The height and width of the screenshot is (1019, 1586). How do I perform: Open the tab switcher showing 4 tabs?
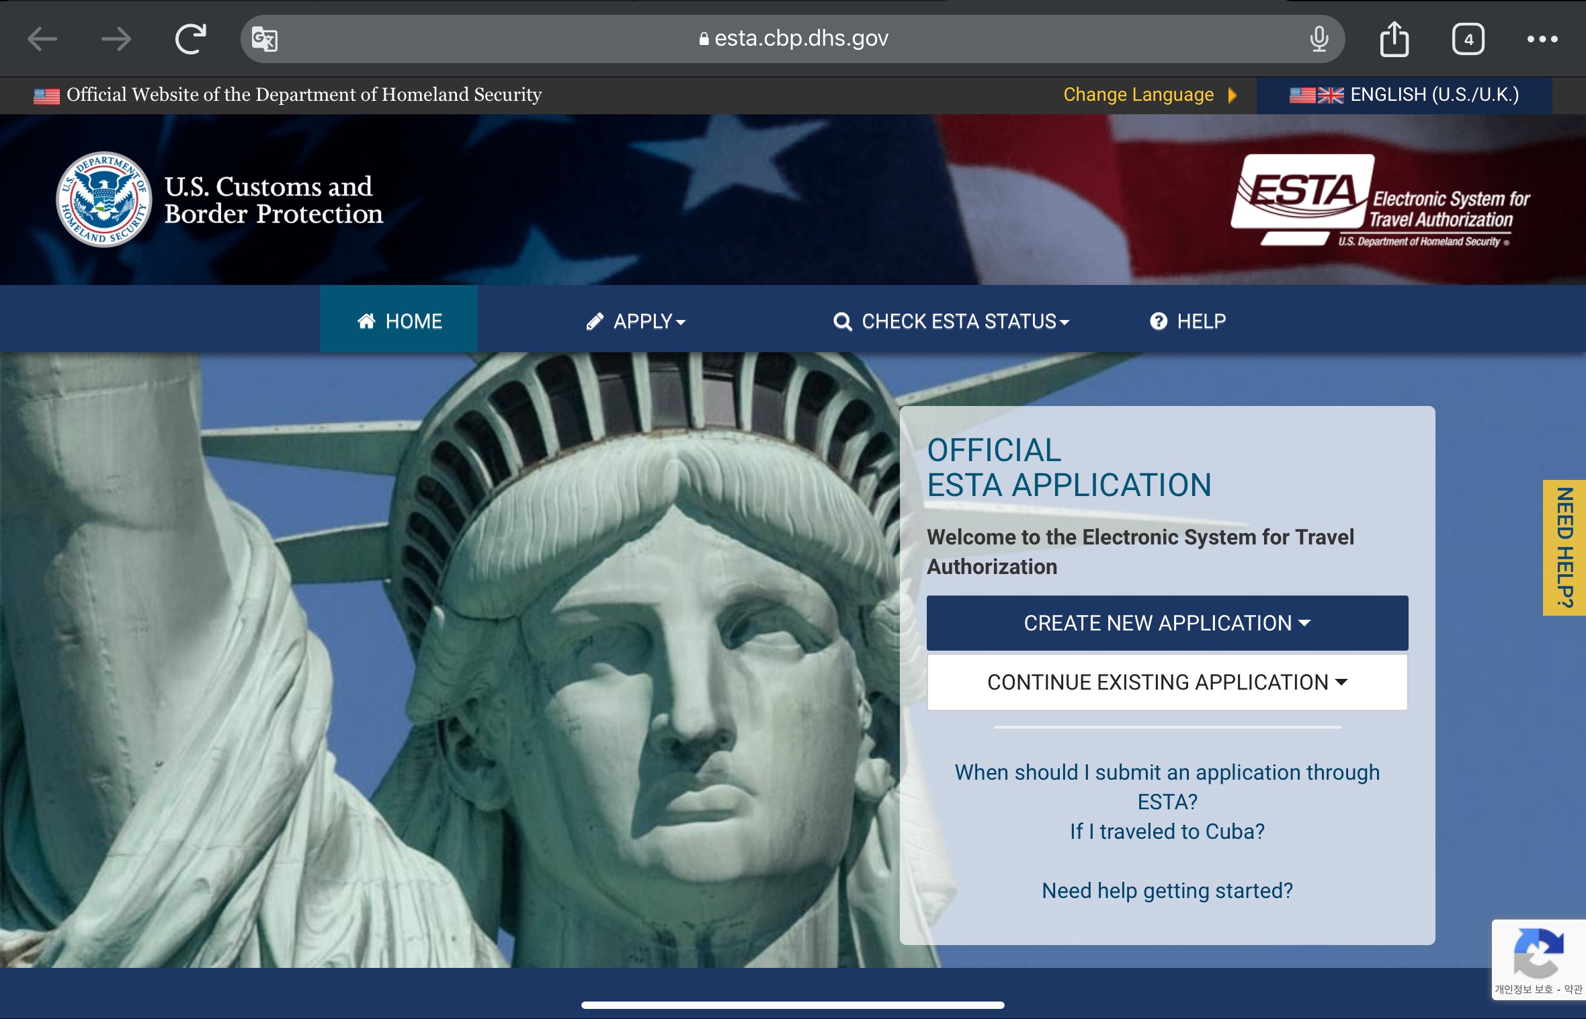point(1468,39)
